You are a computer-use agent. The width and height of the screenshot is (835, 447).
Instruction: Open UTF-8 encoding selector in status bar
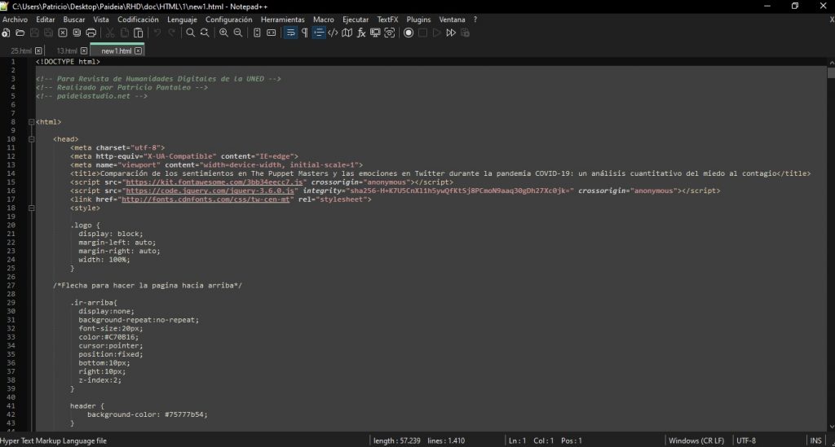[745, 440]
